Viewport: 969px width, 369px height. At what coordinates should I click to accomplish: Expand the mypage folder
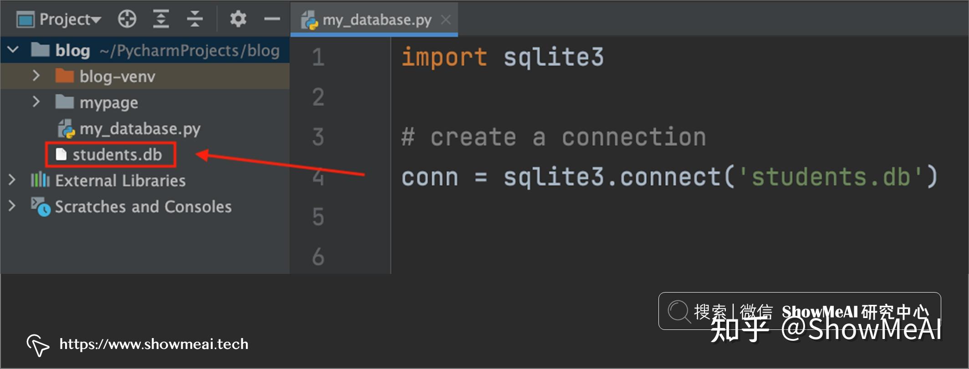click(x=36, y=102)
